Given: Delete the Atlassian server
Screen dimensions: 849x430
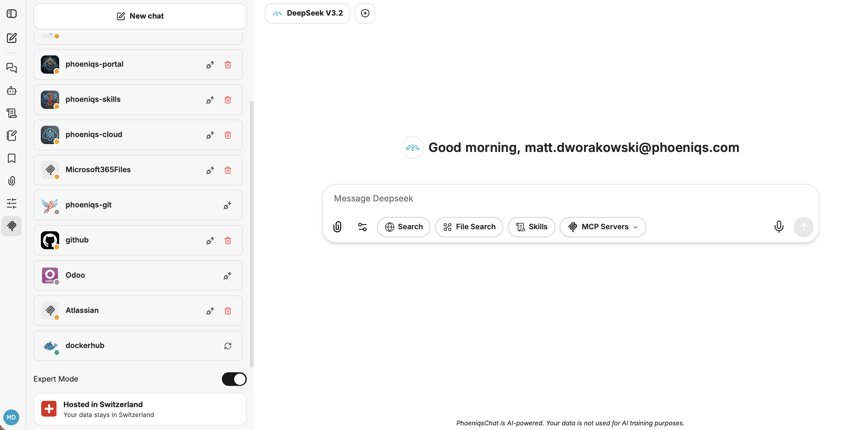Looking at the screenshot, I should pyautogui.click(x=228, y=311).
